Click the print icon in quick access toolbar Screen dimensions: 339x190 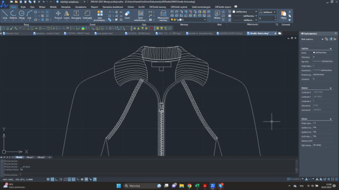point(34,2)
